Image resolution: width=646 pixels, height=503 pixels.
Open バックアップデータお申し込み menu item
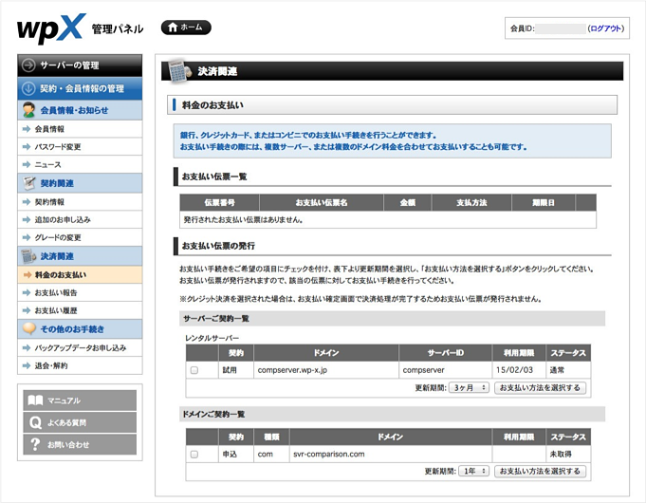click(80, 348)
